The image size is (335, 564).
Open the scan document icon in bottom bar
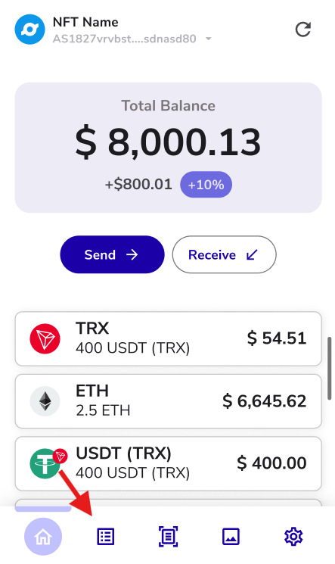pos(168,537)
